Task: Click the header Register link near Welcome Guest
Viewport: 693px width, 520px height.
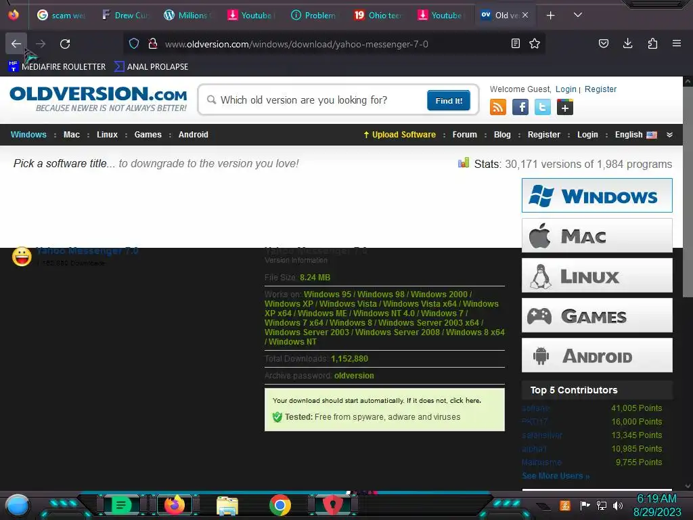Action: (600, 89)
